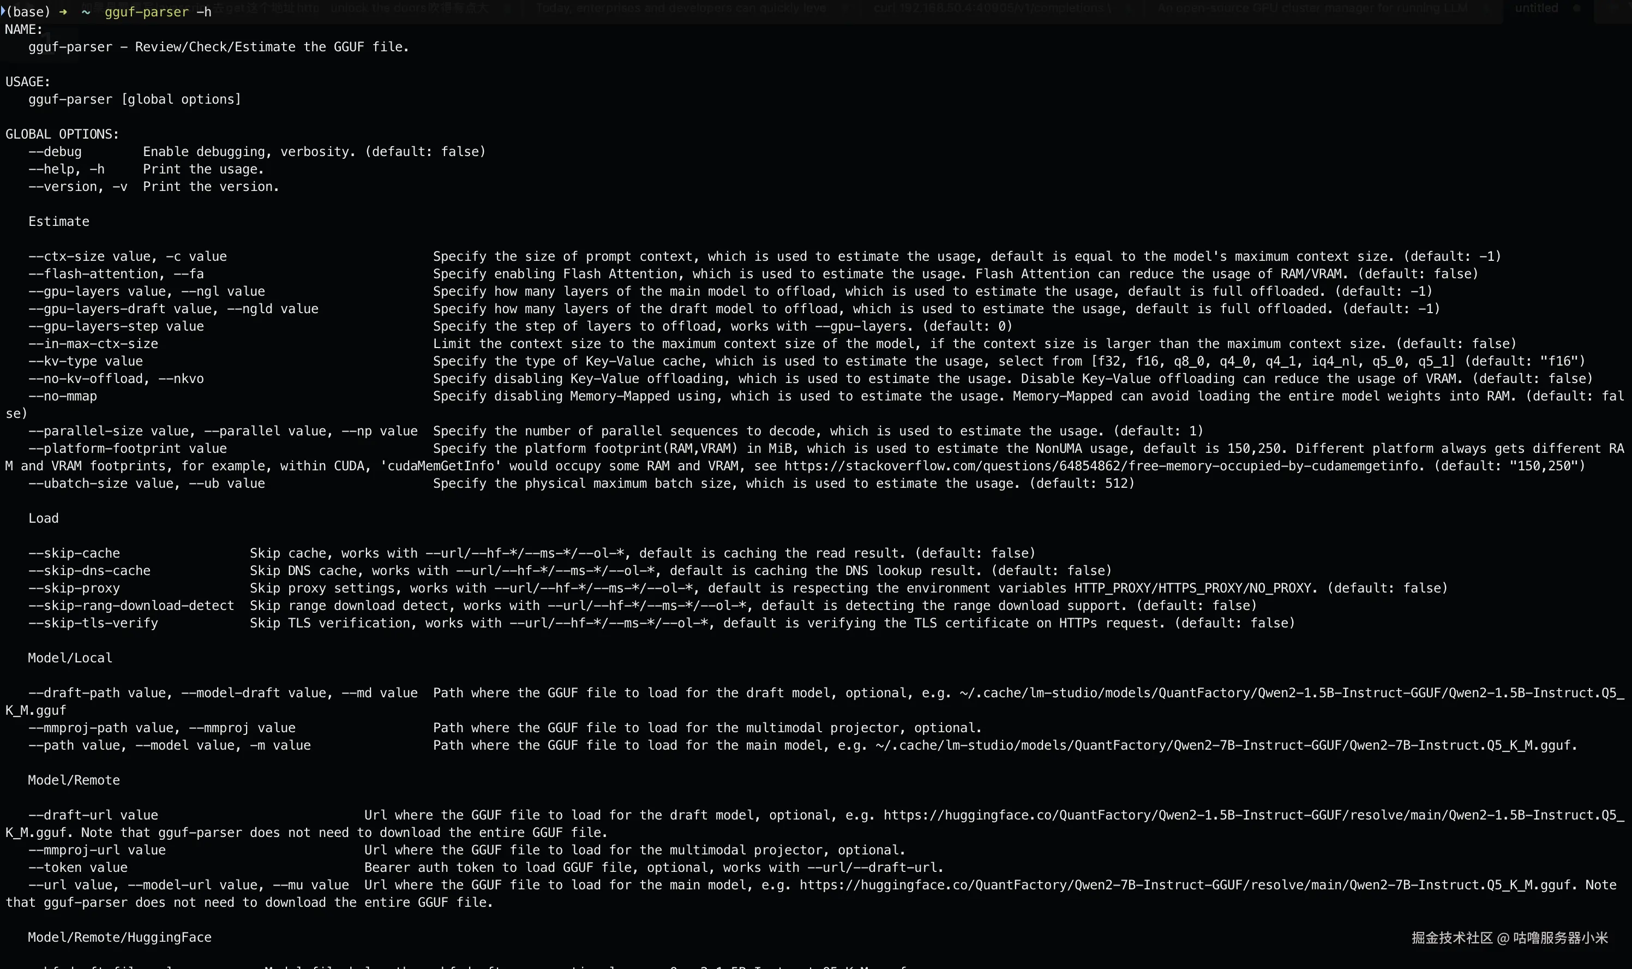Click the 'gguf-parser -h' command text
1632x969 pixels.
coord(158,12)
